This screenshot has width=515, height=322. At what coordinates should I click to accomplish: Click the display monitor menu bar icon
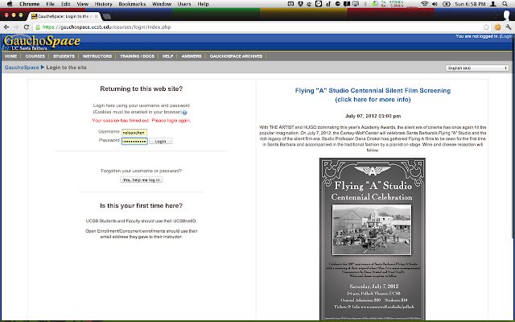tap(356, 4)
